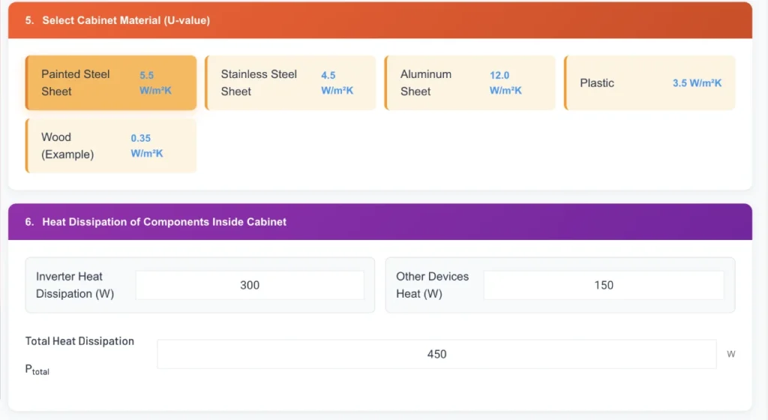
Task: Focus the Other Devices Heat field showing 150
Action: 603,285
